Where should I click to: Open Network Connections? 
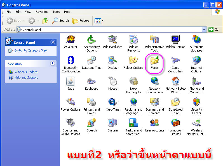pos(155,85)
